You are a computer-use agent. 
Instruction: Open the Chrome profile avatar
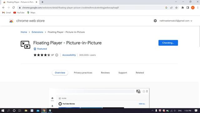(x=193, y=8)
